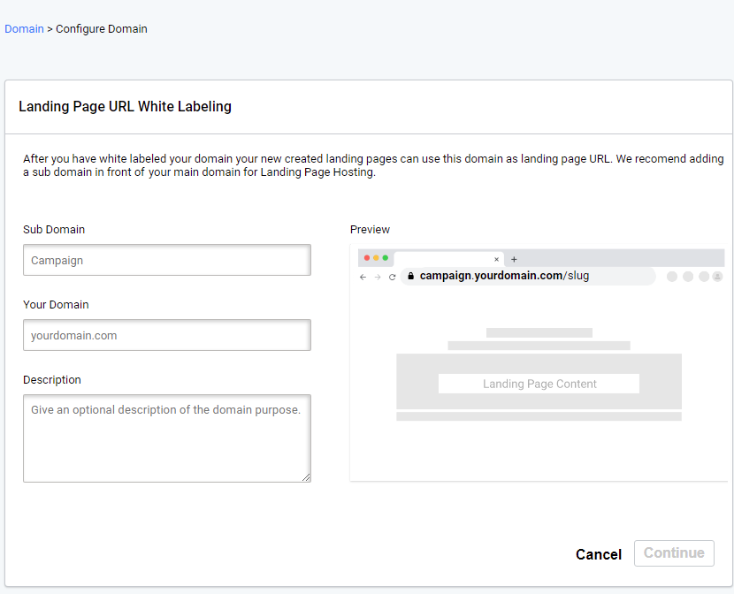The image size is (734, 594).
Task: Open the Domain breadcrumb link
Action: (x=24, y=29)
